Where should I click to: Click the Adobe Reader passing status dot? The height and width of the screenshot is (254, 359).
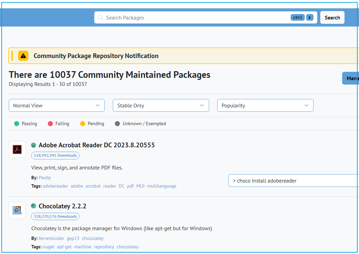(34, 145)
